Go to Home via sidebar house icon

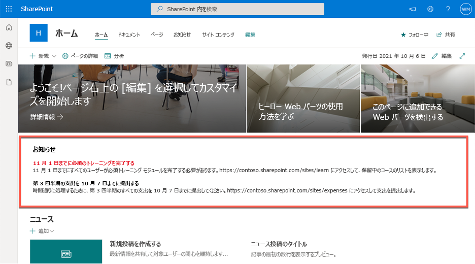[x=9, y=27]
